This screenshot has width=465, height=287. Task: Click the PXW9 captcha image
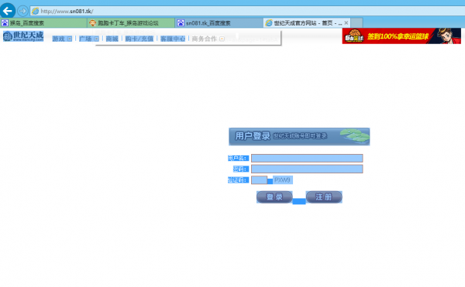(x=283, y=180)
